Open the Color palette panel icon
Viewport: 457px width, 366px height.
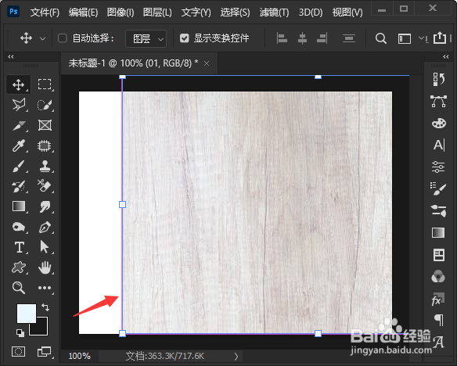pos(439,123)
